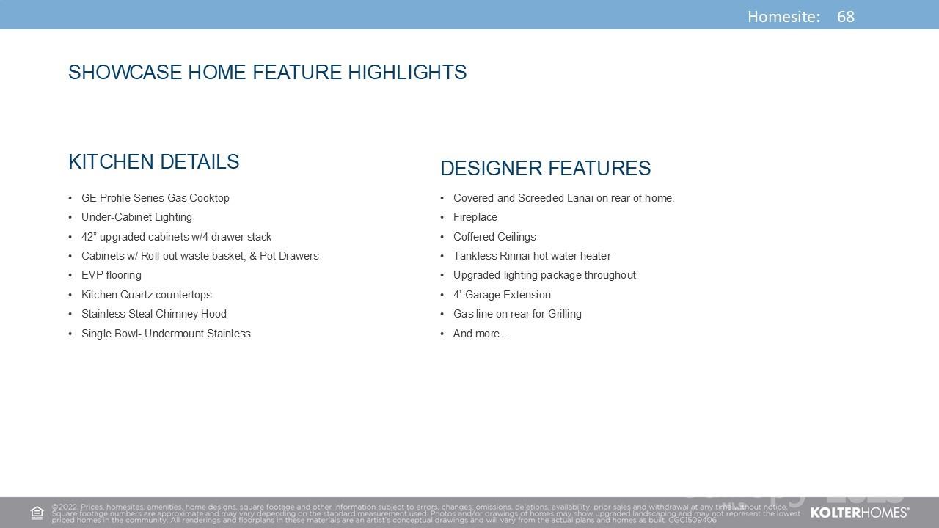
Task: Select Tankless Rinnai hot water heater text
Action: coord(532,256)
